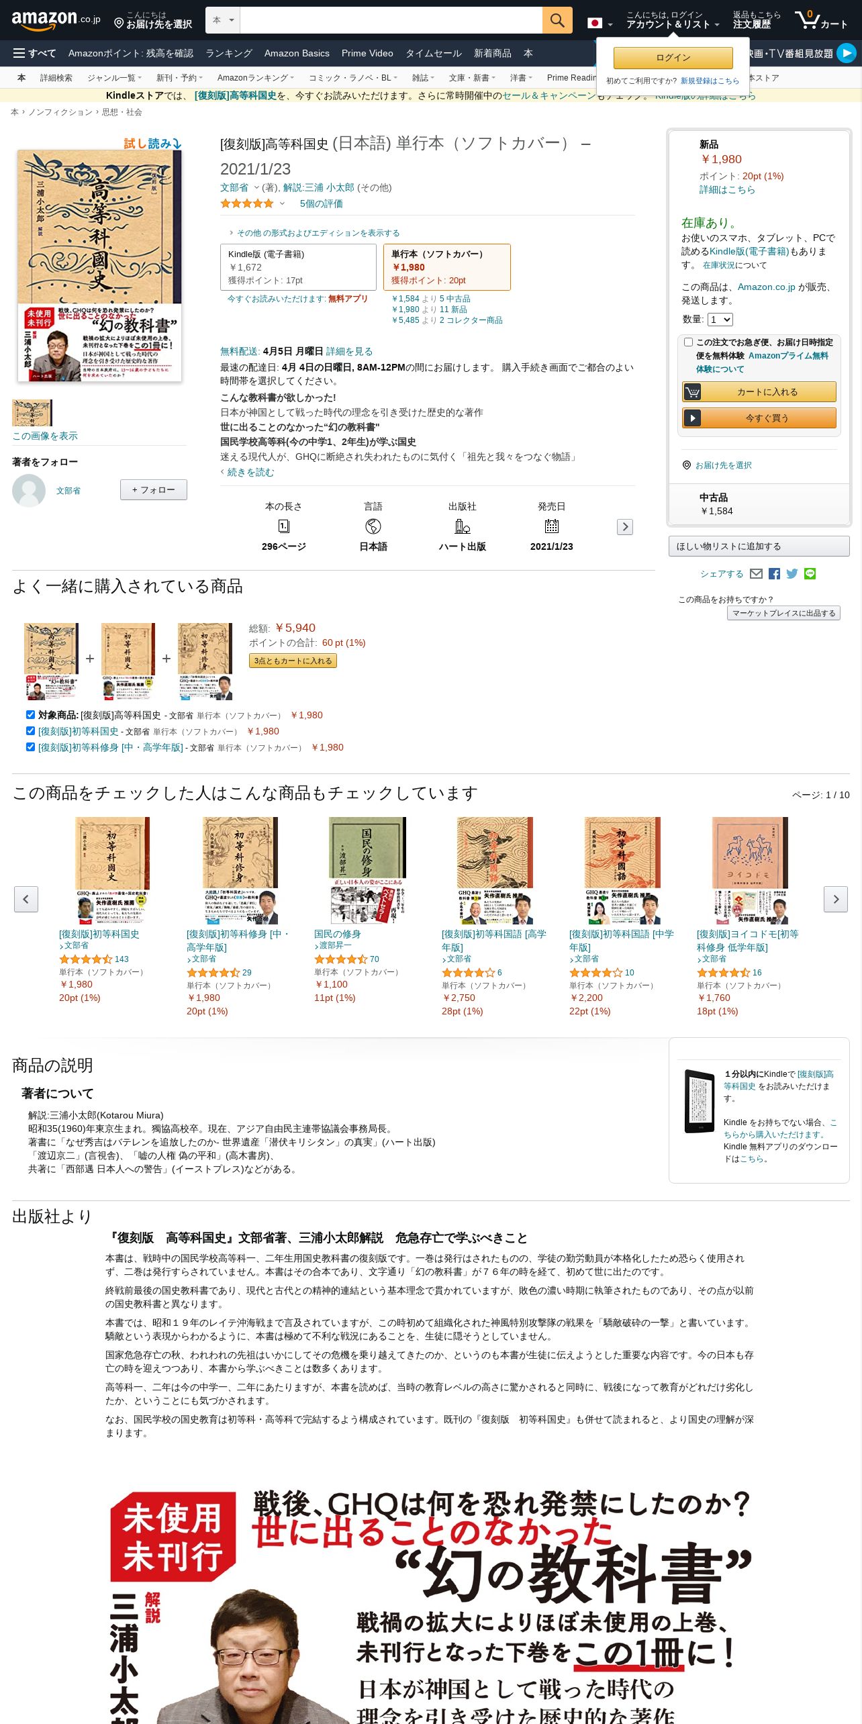
Task: Click the orange search magnifier button
Action: coord(557,20)
